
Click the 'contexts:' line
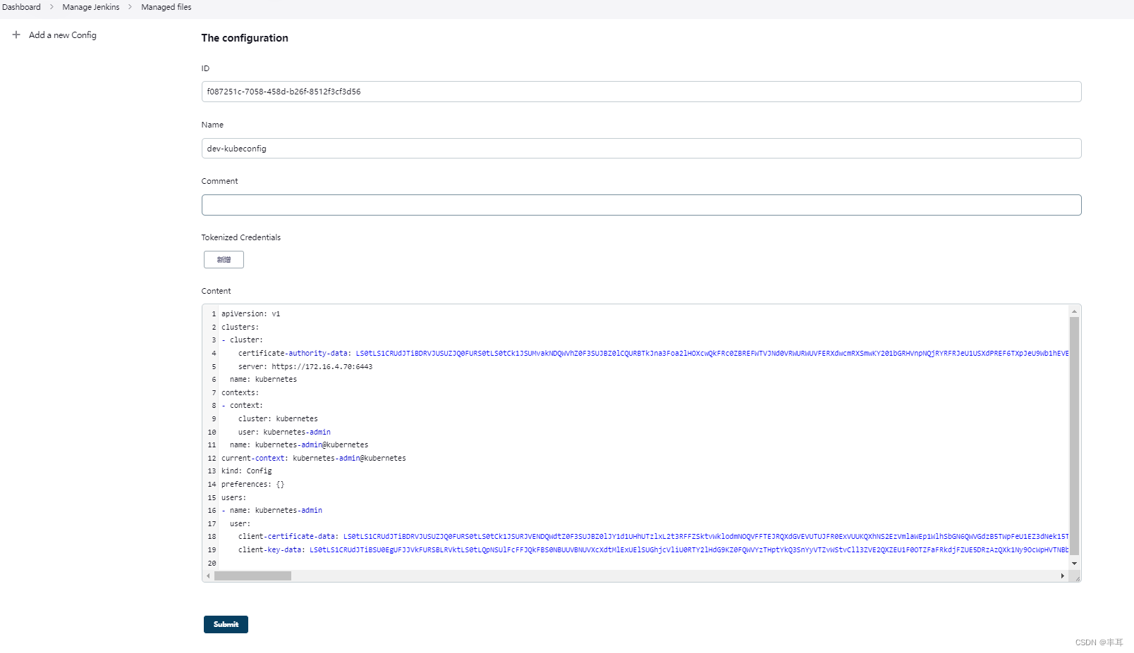coord(240,393)
